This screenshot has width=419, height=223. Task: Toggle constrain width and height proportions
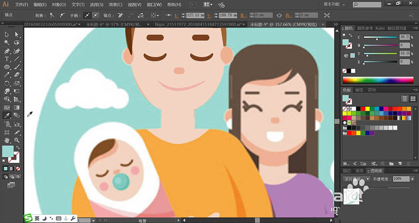[279, 15]
